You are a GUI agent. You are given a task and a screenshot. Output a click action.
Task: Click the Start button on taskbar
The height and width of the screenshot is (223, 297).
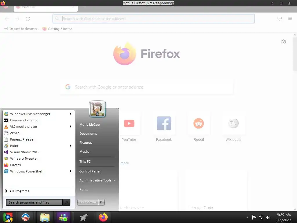point(8,217)
